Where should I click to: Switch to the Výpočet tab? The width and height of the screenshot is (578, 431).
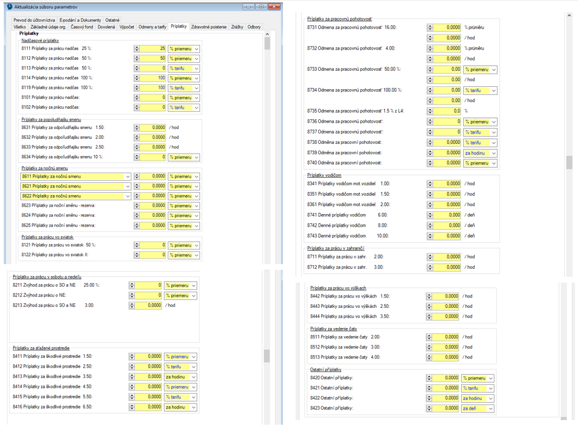127,27
